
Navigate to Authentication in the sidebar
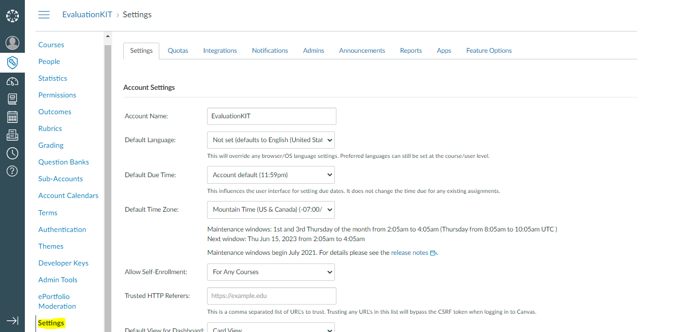62,229
